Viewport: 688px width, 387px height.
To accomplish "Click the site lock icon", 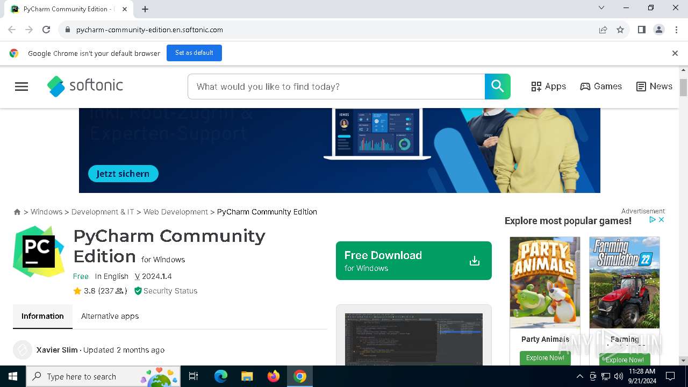I will (x=67, y=30).
